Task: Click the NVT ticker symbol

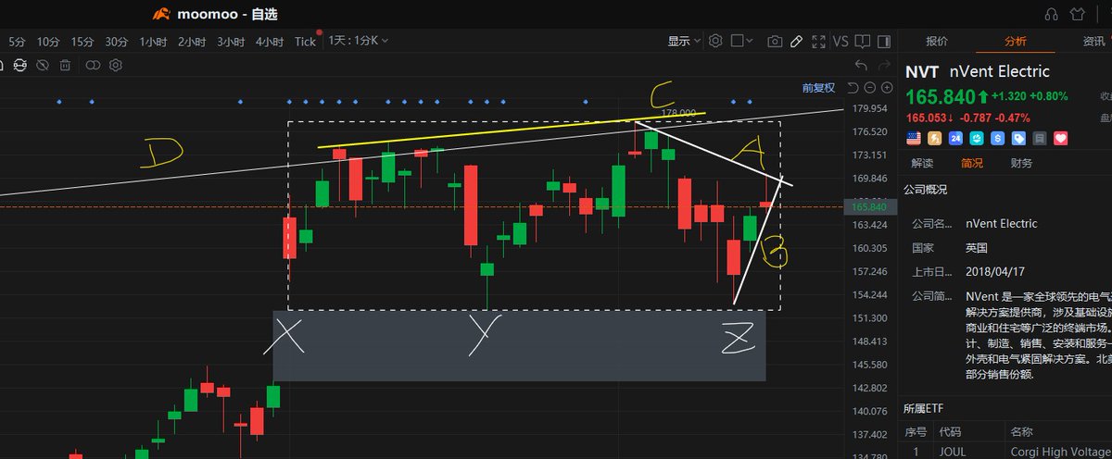Action: (922, 71)
